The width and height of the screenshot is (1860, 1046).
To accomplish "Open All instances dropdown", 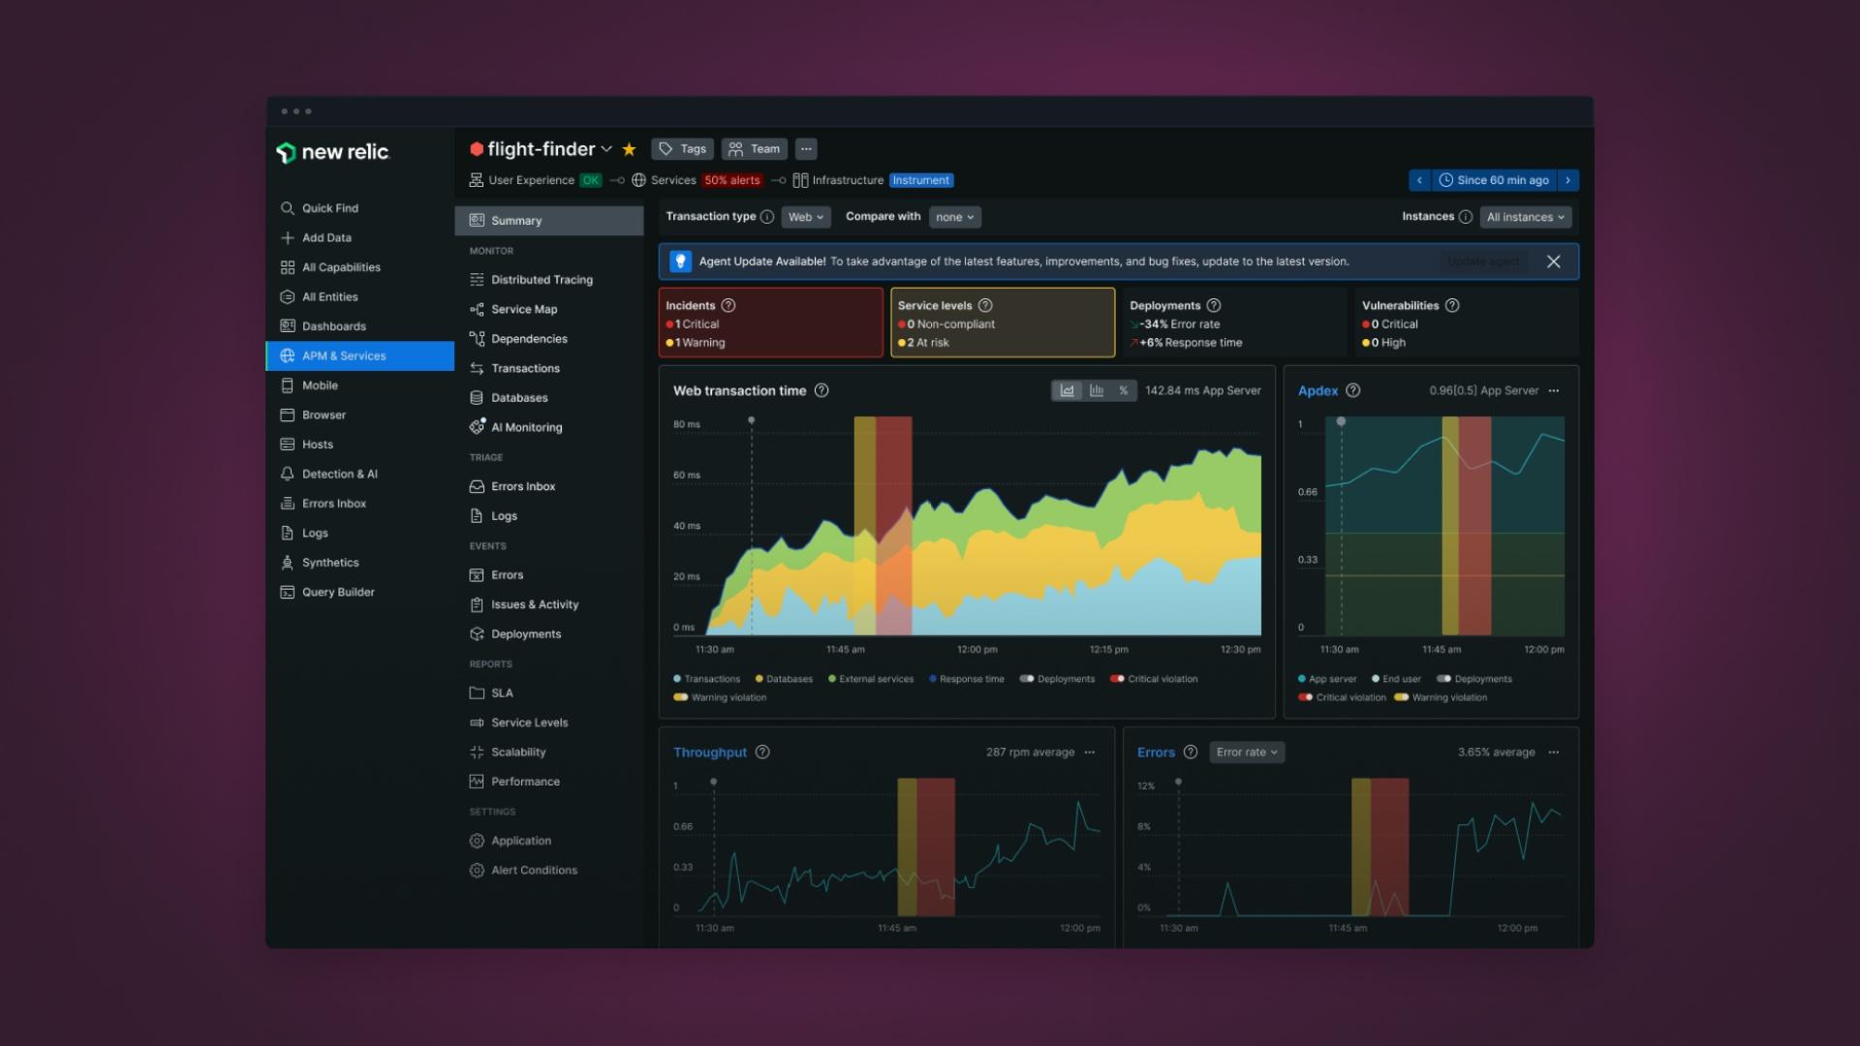I will [x=1525, y=217].
